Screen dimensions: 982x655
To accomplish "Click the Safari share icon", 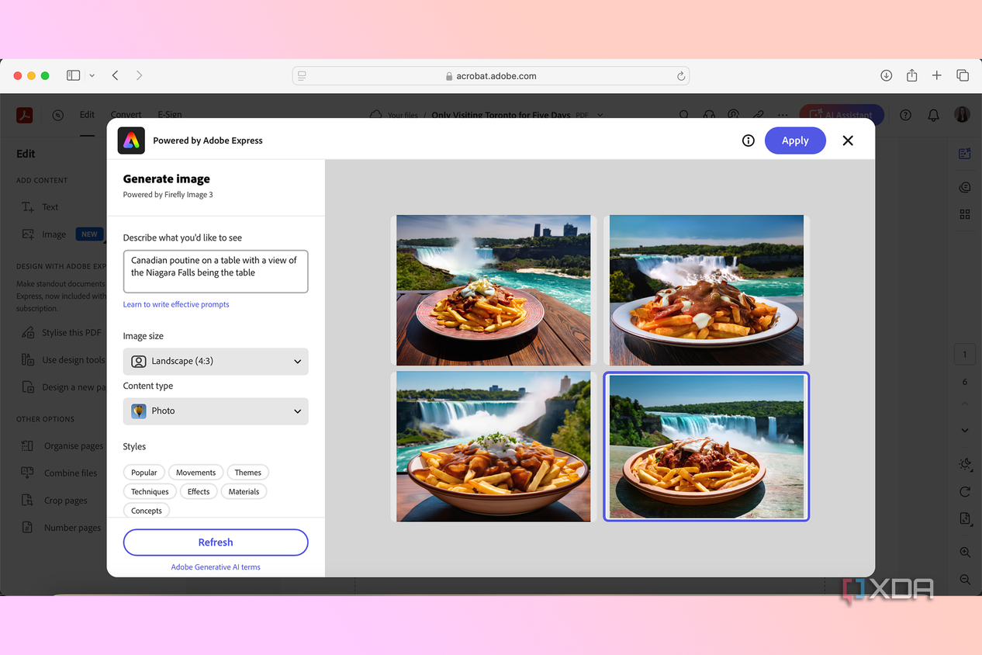I will [911, 75].
